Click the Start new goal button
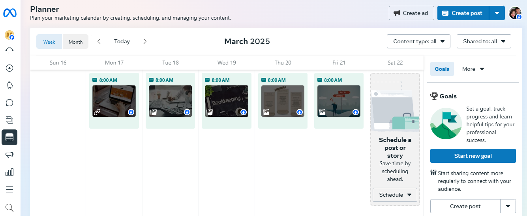This screenshot has width=527, height=216. (473, 156)
